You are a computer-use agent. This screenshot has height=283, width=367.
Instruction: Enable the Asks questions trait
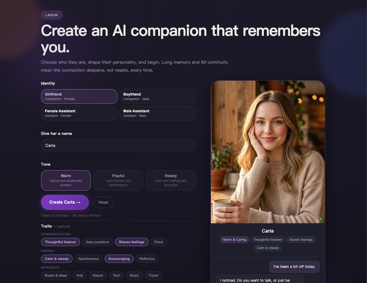pyautogui.click(x=97, y=242)
